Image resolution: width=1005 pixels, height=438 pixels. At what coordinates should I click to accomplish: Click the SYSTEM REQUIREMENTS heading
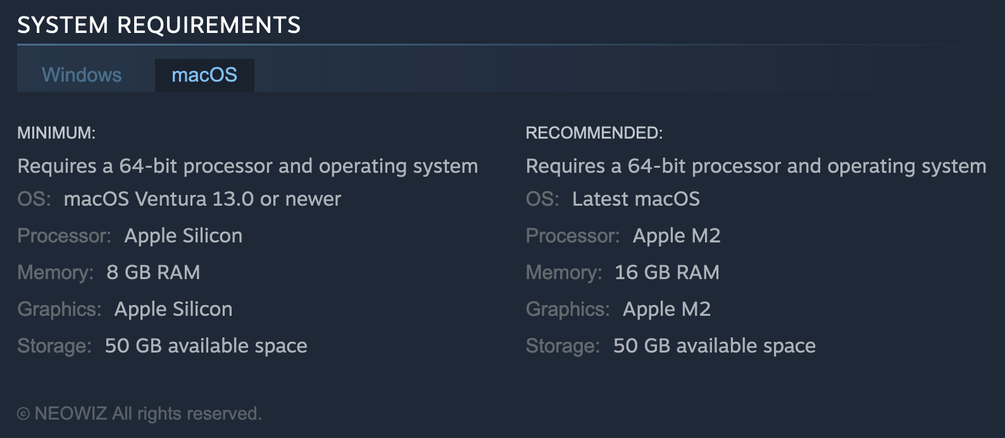[x=159, y=25]
